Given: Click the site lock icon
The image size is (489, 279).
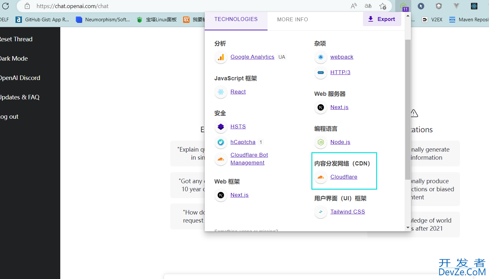Looking at the screenshot, I should point(27,6).
